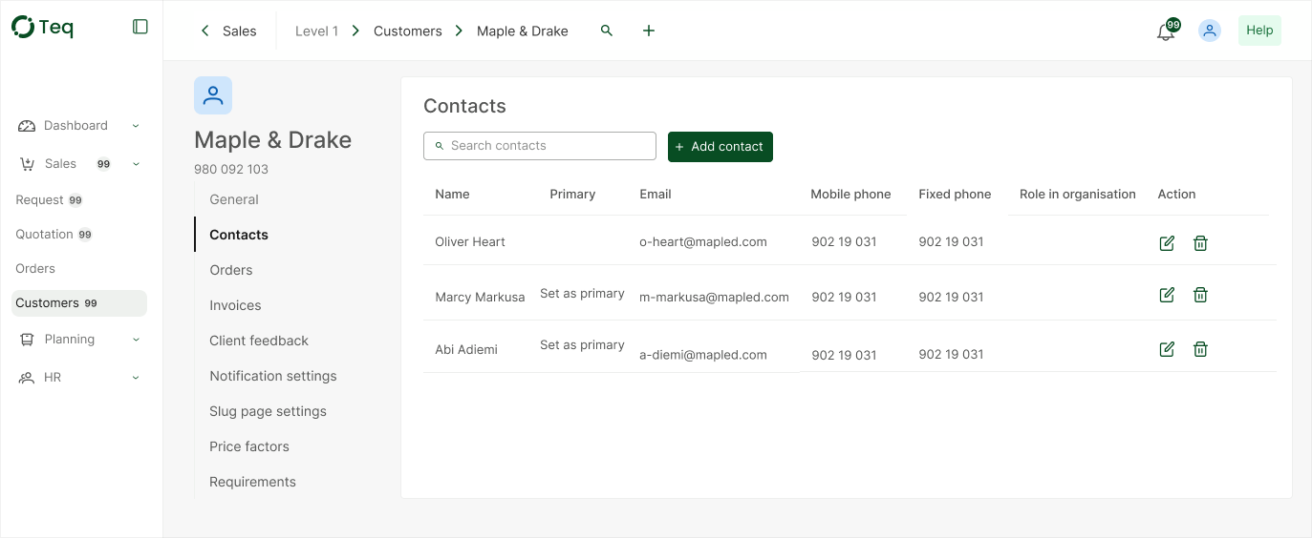Edit Marcy Markusa's contact
The image size is (1312, 538).
tap(1167, 295)
